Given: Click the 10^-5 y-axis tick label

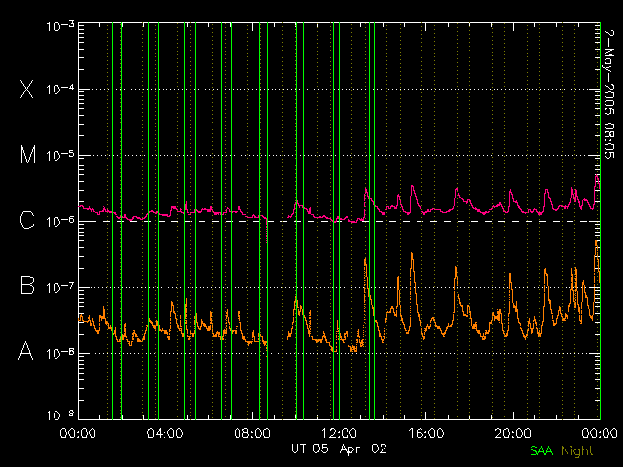Looking at the screenshot, I should tap(60, 156).
